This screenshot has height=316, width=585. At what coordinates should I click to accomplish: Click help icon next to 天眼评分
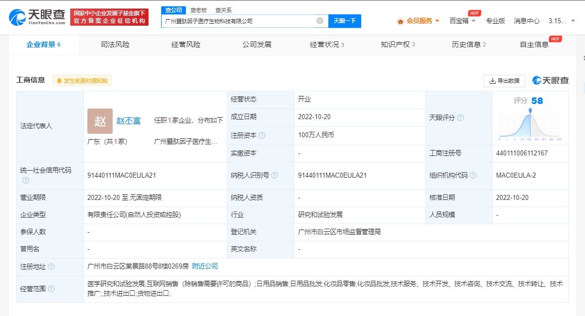[x=460, y=118]
